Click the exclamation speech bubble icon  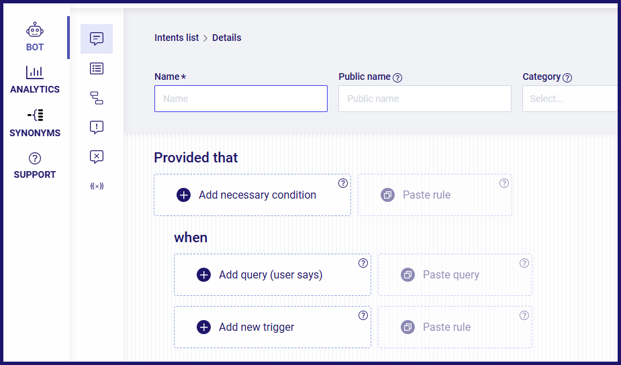97,127
